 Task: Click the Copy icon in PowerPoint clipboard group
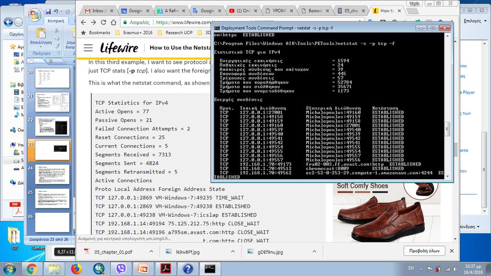57,38
